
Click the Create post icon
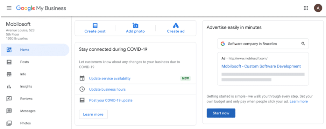coord(95,26)
